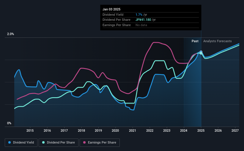Click the Dividend Yield row label in tooltip
Viewport: 244px width, 151px height.
pos(113,15)
